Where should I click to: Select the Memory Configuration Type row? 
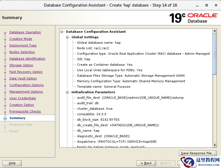pyautogui.click(x=131, y=81)
